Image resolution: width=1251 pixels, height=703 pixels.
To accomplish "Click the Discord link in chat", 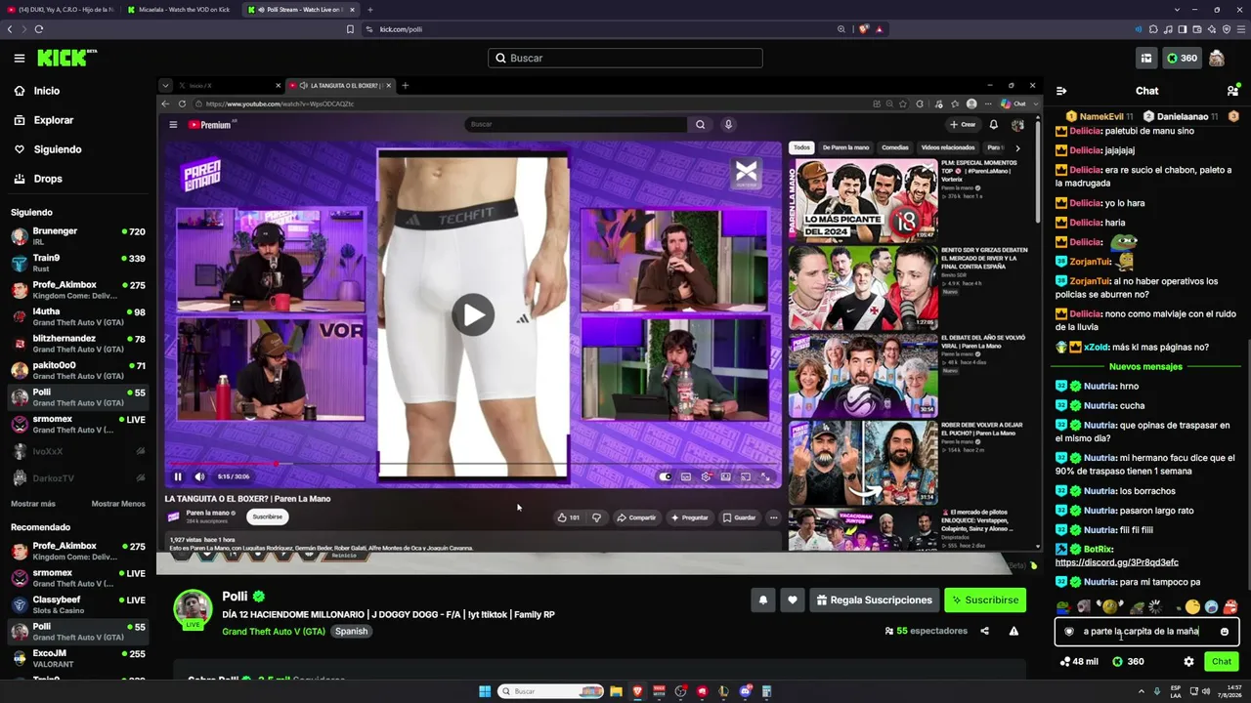I will [1116, 562].
